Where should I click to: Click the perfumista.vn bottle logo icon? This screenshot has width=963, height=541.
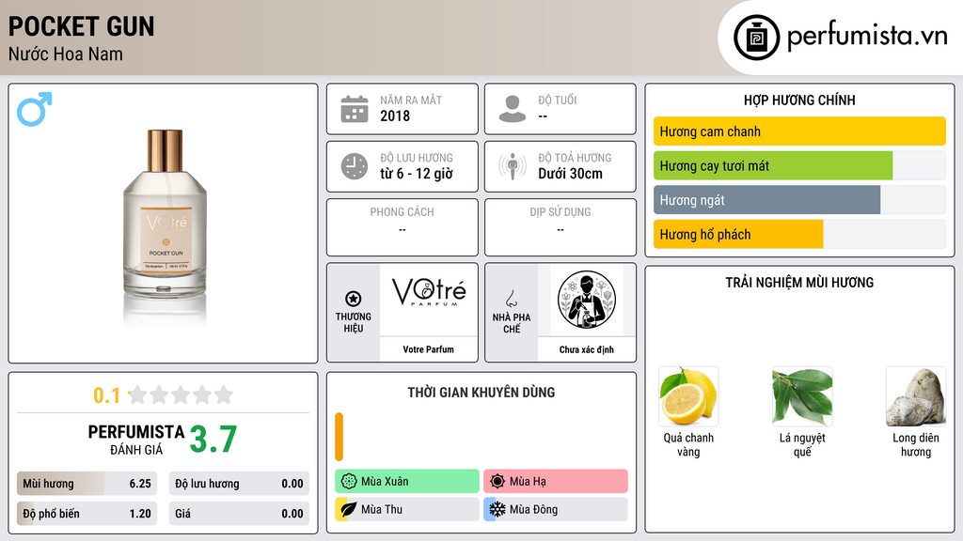click(x=757, y=38)
